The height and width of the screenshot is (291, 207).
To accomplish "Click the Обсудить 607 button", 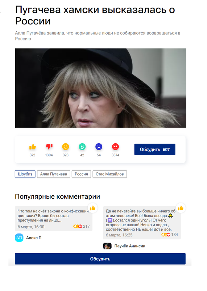I will (x=155, y=150).
